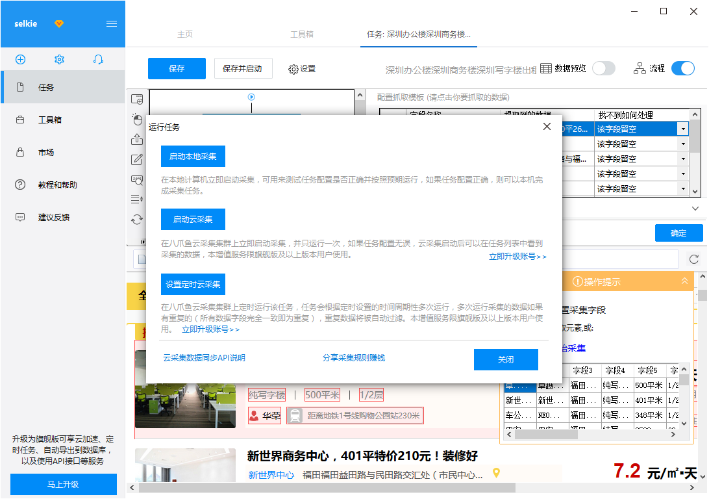Switch to the 工具箱 top tab

(x=302, y=34)
